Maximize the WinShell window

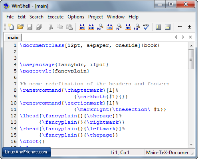click(171, 4)
